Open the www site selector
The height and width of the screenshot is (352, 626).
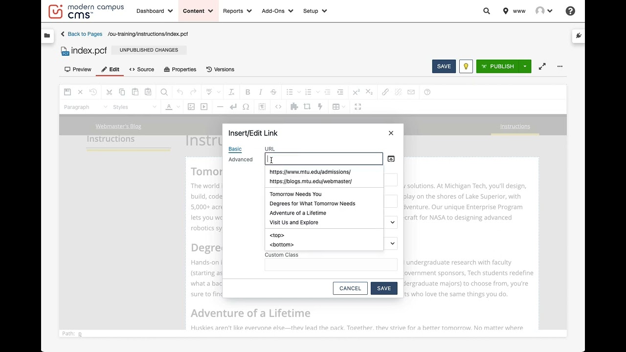click(x=514, y=11)
